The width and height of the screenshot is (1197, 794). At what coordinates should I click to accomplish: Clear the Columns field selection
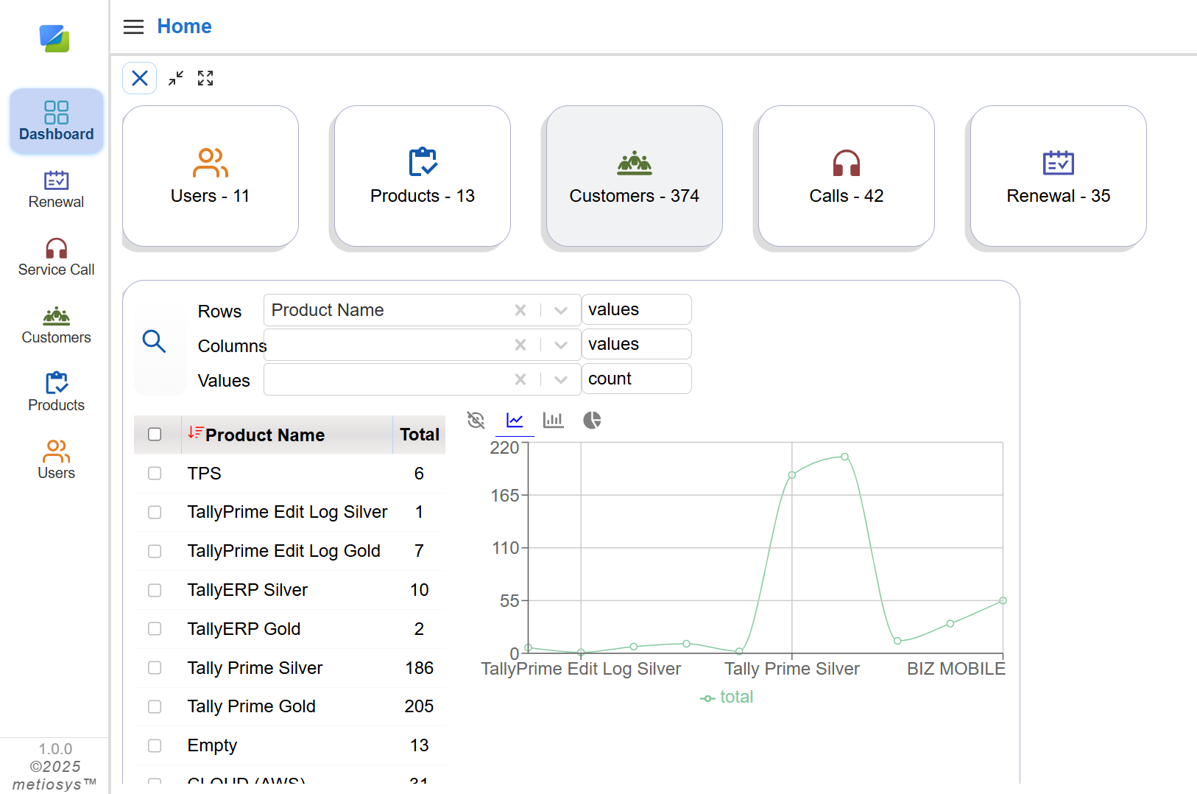click(x=520, y=345)
